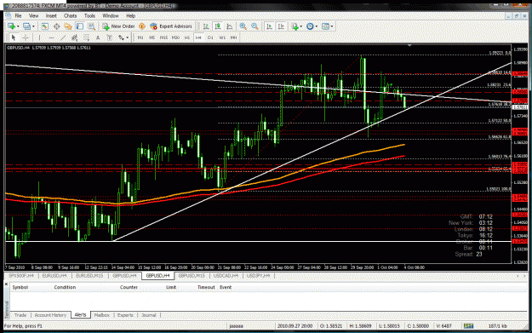This screenshot has height=333, width=532.
Task: Switch timeframe to M15
Action: click(x=163, y=37)
